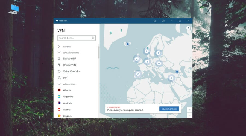Click the Onion Over VPN icon

click(59, 71)
